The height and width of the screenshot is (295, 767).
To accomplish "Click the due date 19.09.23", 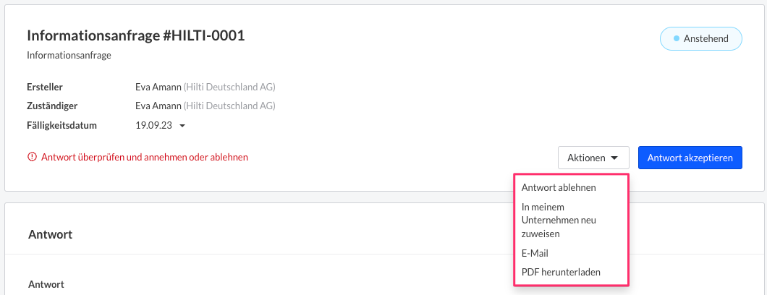I will (153, 126).
